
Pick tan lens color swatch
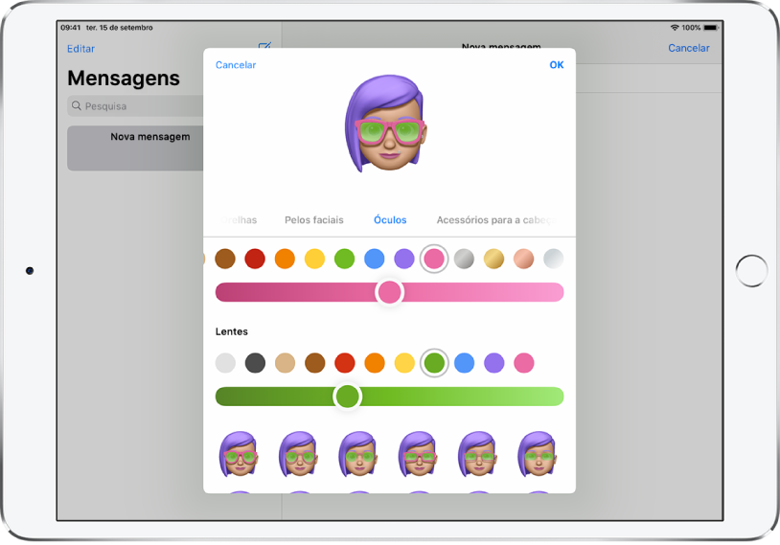pyautogui.click(x=285, y=363)
